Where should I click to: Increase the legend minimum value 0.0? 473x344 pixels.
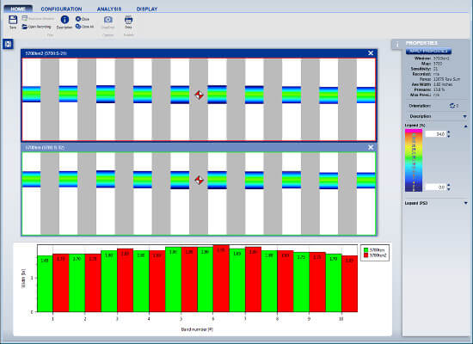click(x=449, y=185)
